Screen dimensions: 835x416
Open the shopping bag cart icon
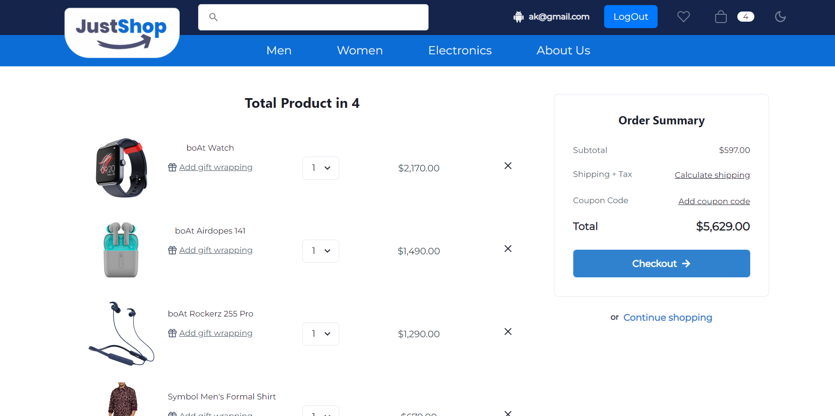point(721,17)
